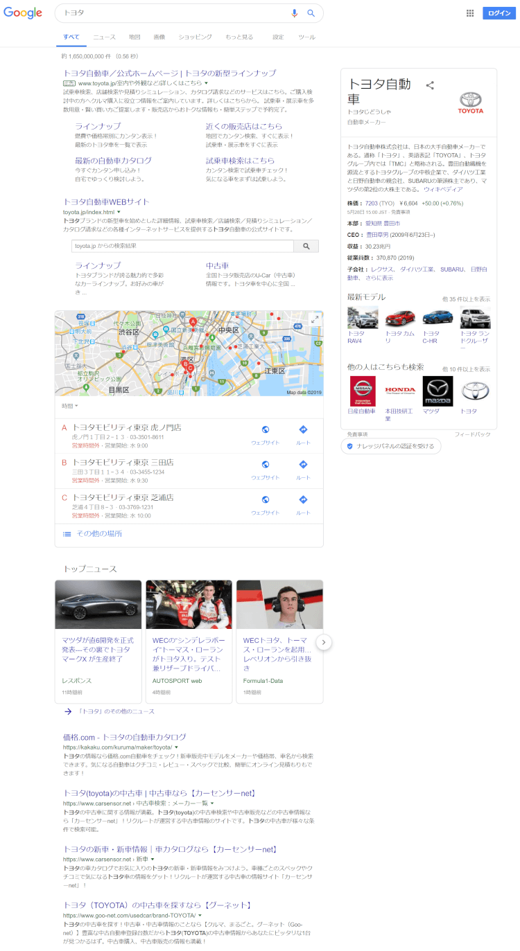This screenshot has width=520, height=951.
Task: Open the もっと見る menu
Action: pos(239,37)
